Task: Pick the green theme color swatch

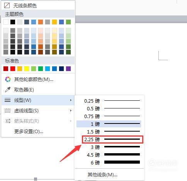Action: coord(68,22)
